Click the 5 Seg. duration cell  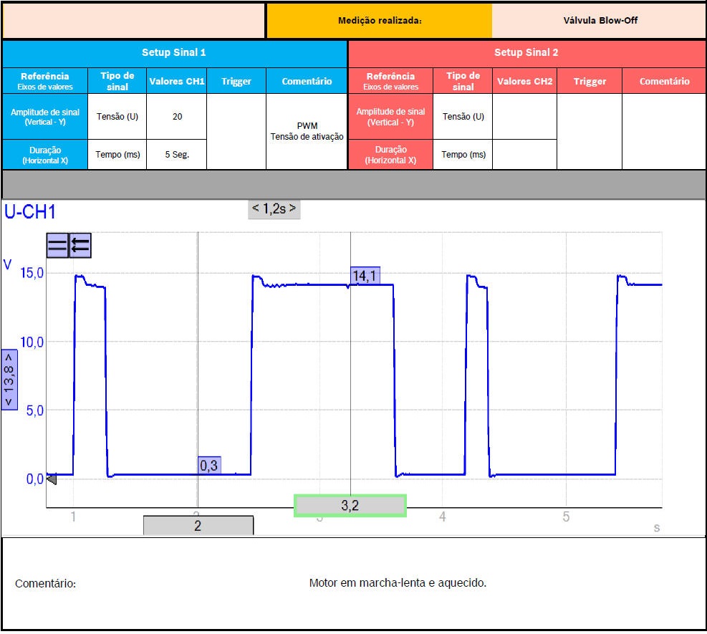click(176, 155)
